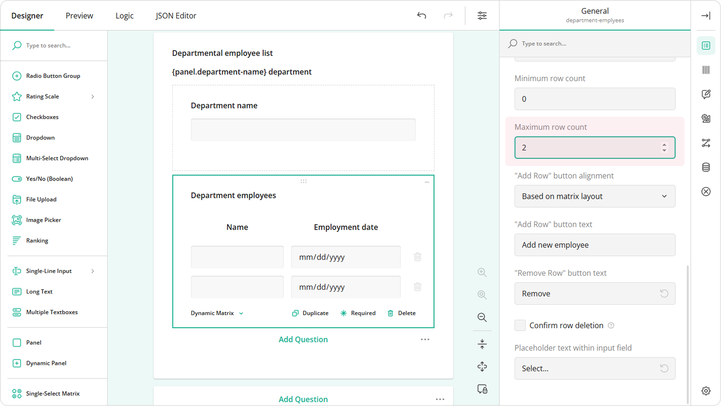Switch to the Preview tab

79,16
